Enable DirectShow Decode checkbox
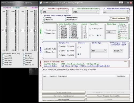Screen dimensions: 134x103 tap(111, 18)
